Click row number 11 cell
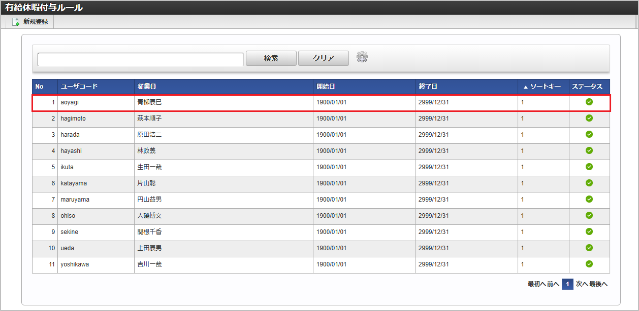The height and width of the screenshot is (311, 639). coord(45,264)
